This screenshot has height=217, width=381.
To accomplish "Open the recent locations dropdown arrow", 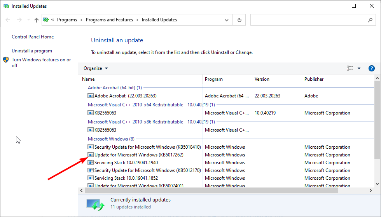I will tap(28, 20).
